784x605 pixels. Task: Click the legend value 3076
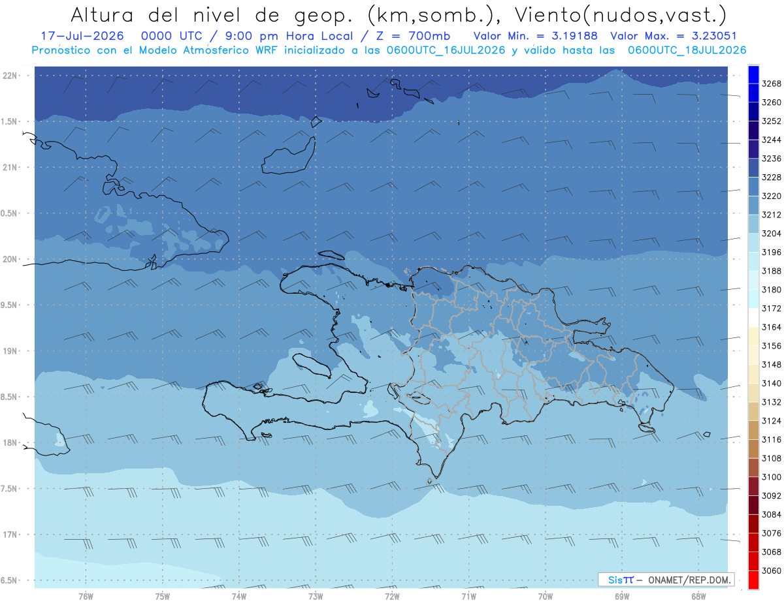[771, 533]
